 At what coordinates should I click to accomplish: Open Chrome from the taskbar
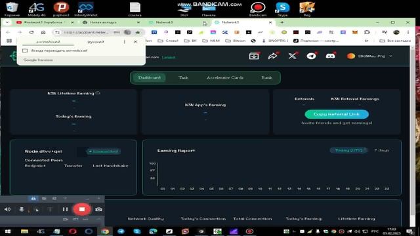(105, 231)
